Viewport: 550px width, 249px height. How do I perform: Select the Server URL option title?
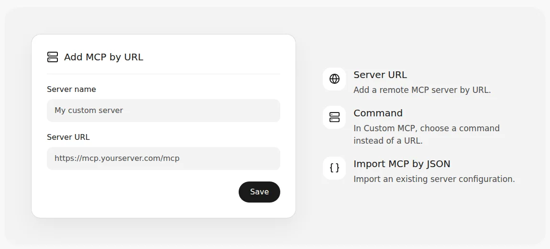[380, 75]
